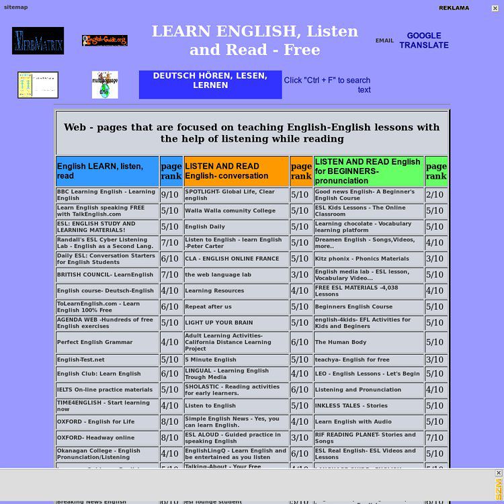Open ToLearnEnglish.com link
This screenshot has width=504, height=504.
click(x=98, y=307)
